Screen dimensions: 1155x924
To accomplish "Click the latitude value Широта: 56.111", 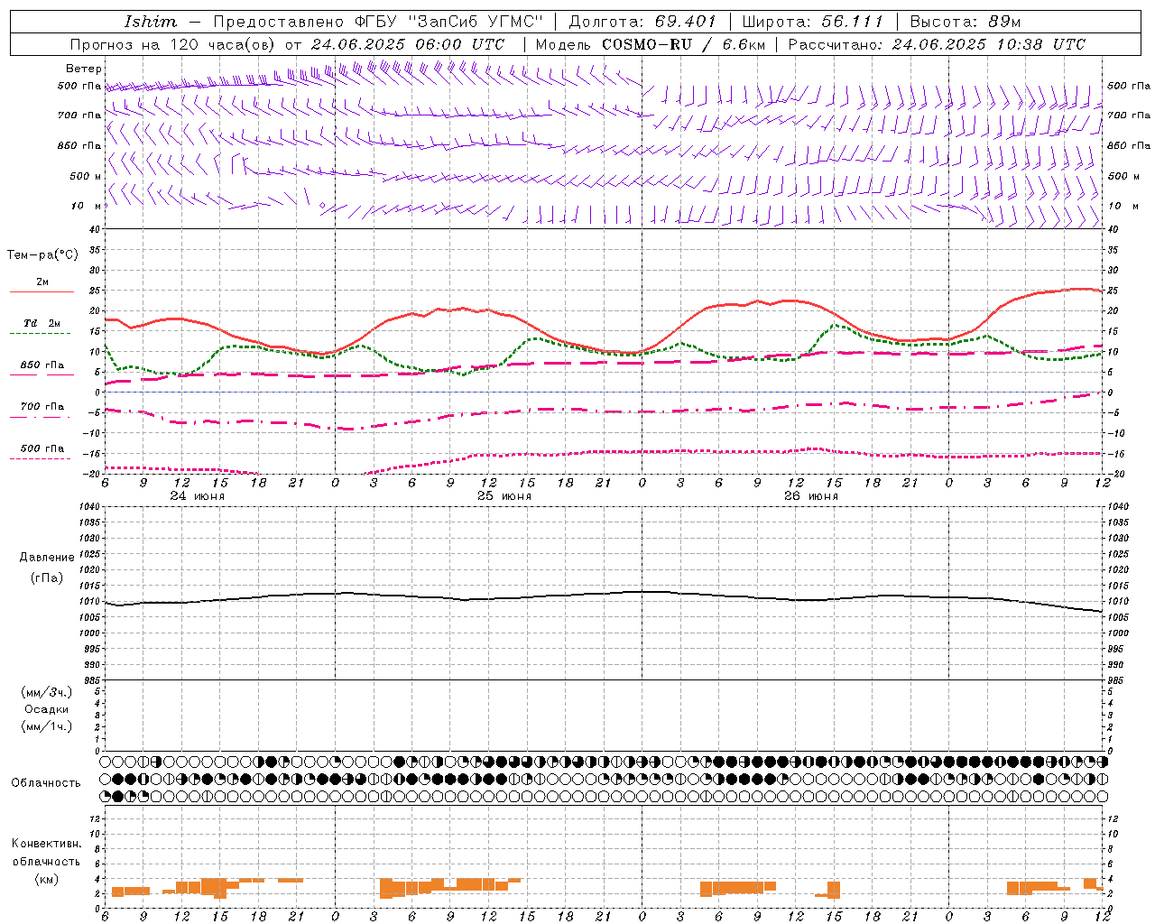I will [812, 22].
